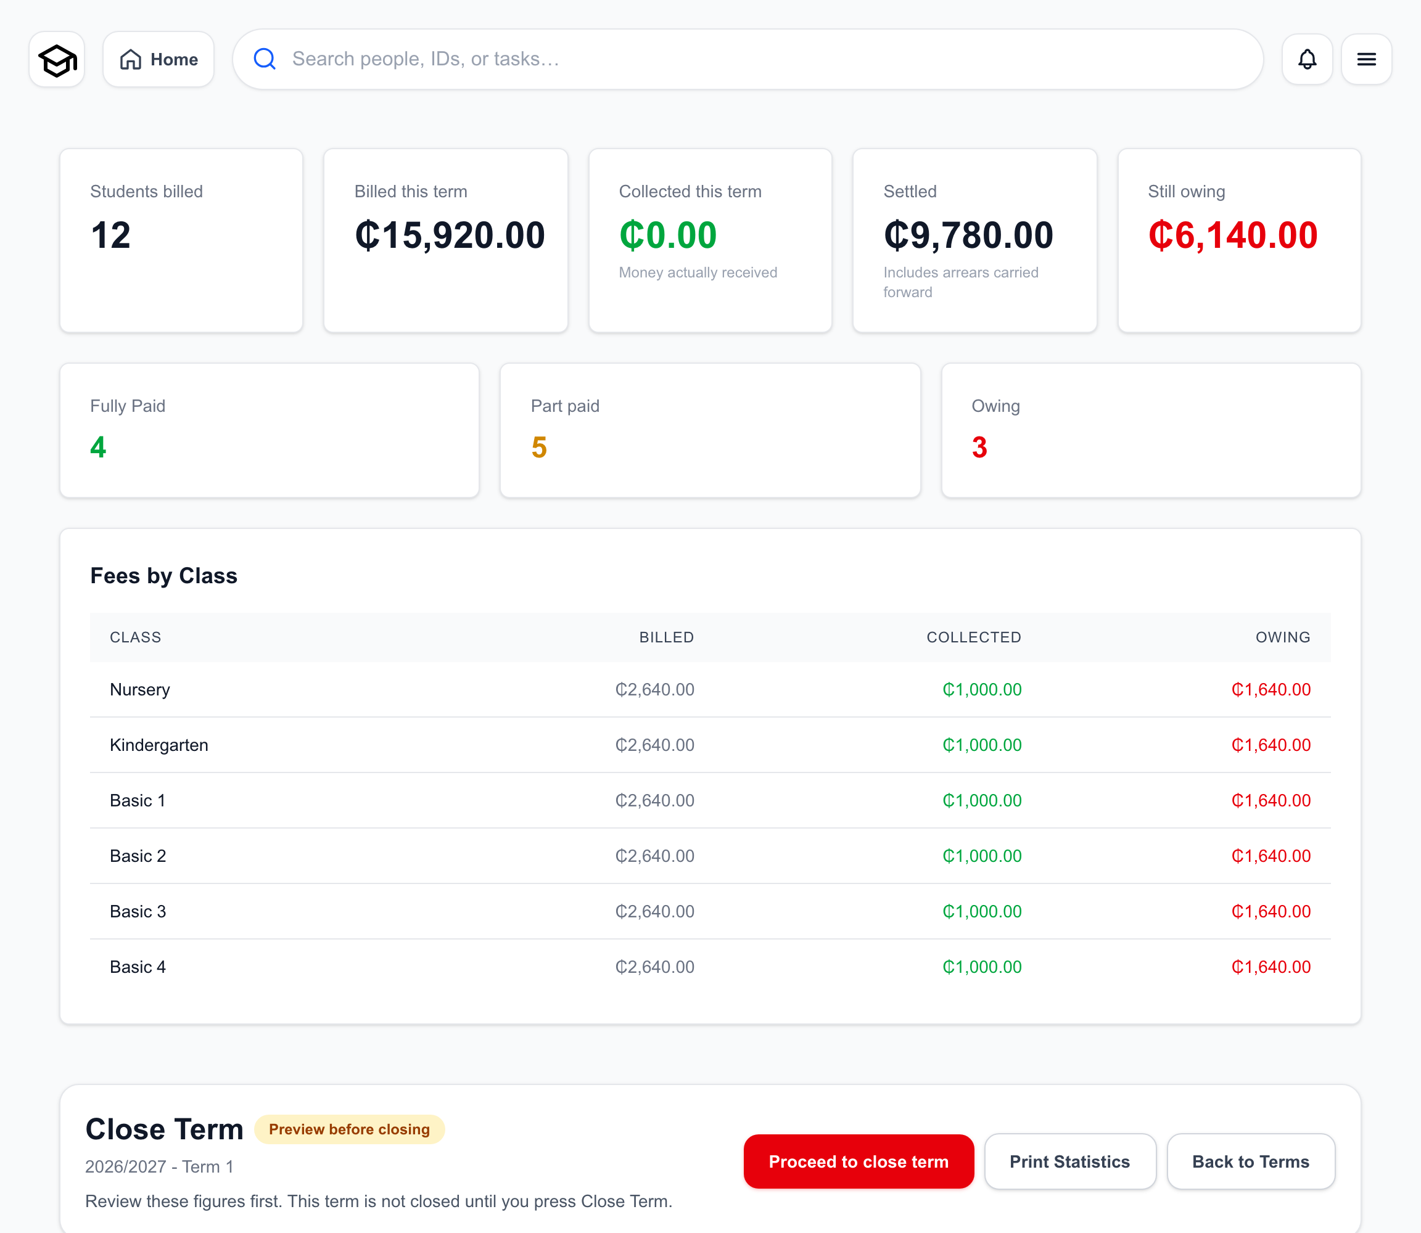Click the ₵6,140.00 still owing value
Image resolution: width=1421 pixels, height=1233 pixels.
coord(1232,236)
